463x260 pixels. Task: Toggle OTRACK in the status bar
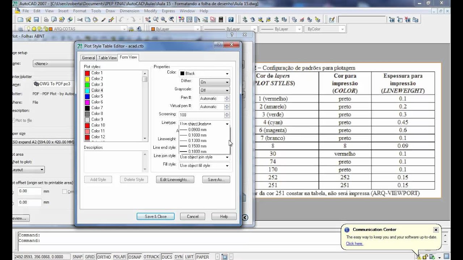point(151,257)
